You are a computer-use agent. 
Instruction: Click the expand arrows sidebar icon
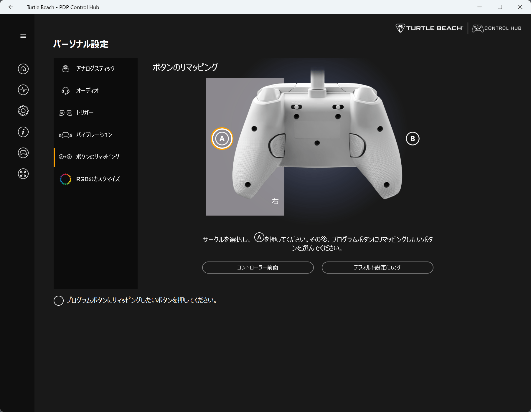pyautogui.click(x=23, y=174)
